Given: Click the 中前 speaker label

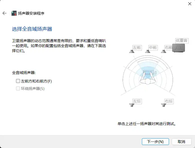Looking at the screenshot, I should tap(153, 47).
